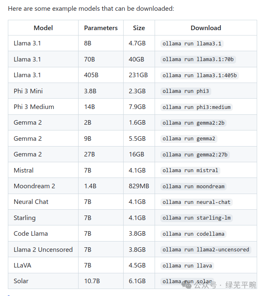Select the 'ollama run starling-lm' command
This screenshot has width=265, height=296.
pyautogui.click(x=196, y=218)
